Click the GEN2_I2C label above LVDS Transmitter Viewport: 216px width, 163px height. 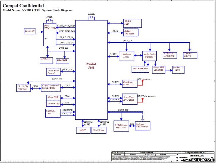coord(57,79)
